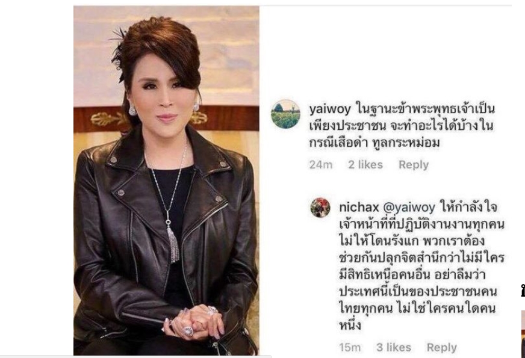Reply to nichax's comment
Image resolution: width=525 pixels, height=358 pixels.
[x=442, y=347]
